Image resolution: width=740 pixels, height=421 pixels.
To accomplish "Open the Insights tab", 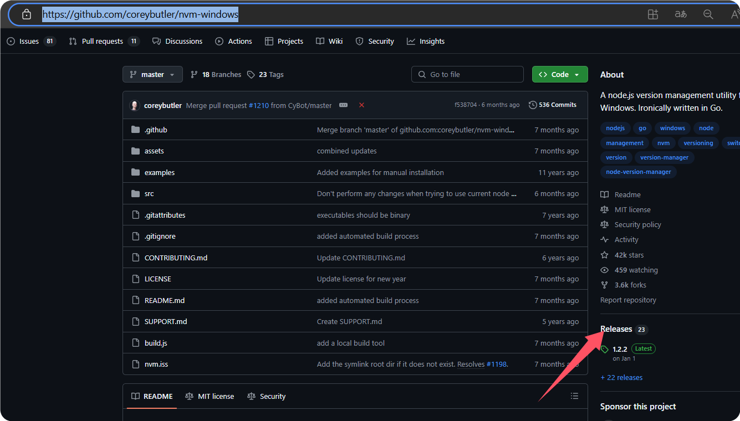I will [426, 41].
